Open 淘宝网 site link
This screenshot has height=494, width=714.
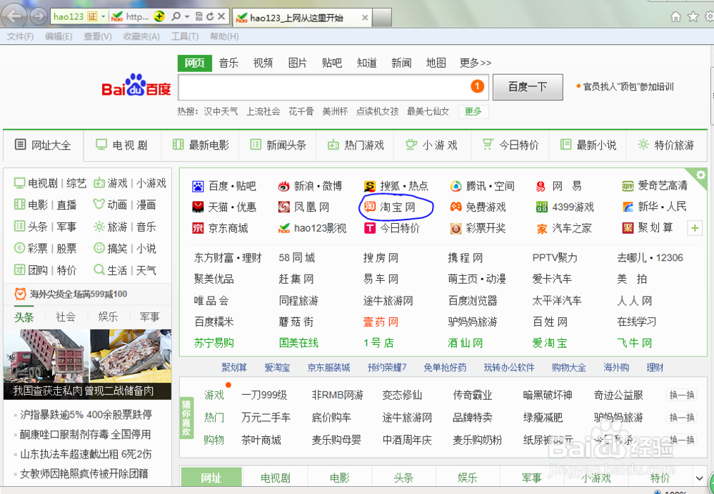[390, 207]
